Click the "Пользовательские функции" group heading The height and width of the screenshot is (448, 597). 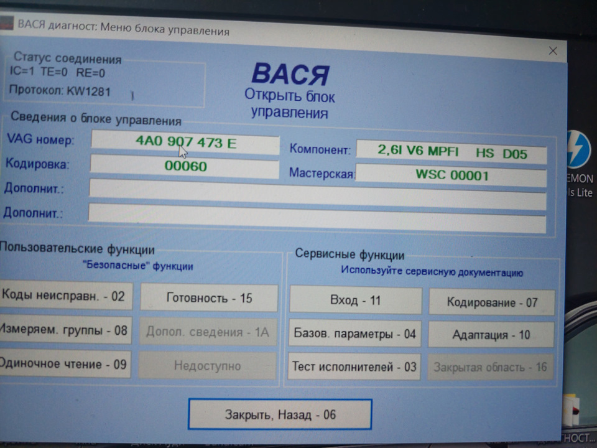click(x=77, y=249)
